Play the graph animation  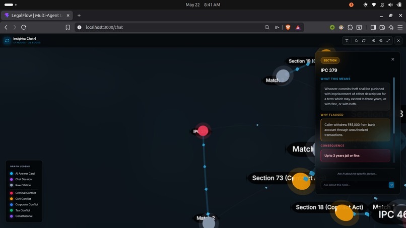pyautogui.click(x=357, y=41)
